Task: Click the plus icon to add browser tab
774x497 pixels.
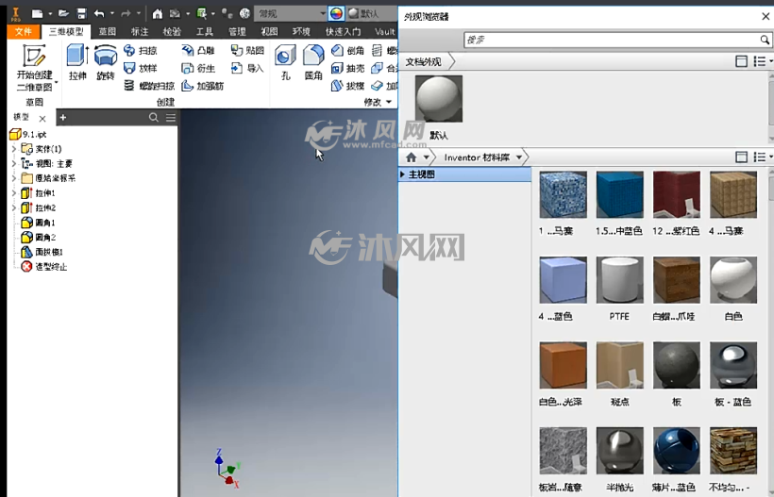Action: click(62, 117)
